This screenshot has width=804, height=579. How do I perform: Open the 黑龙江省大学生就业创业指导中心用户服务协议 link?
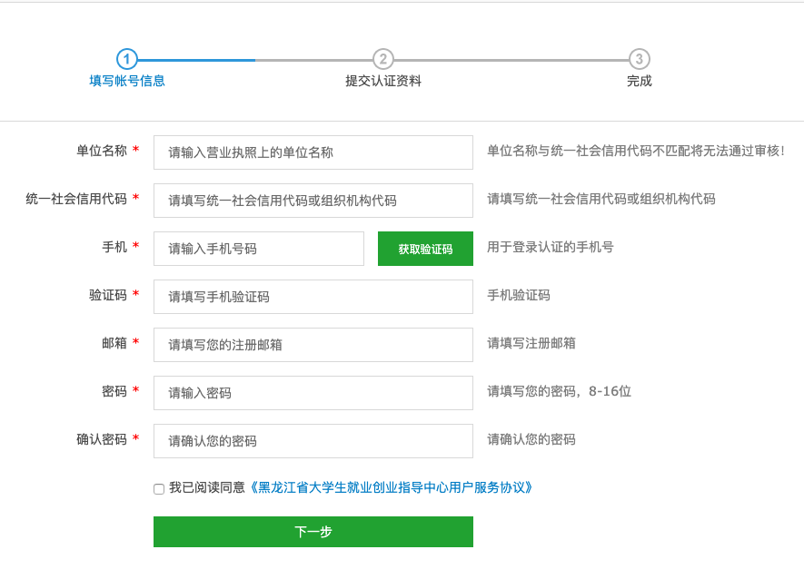[x=391, y=487]
